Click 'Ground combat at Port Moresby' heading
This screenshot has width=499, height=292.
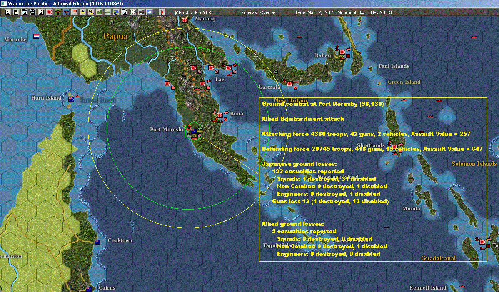(323, 104)
